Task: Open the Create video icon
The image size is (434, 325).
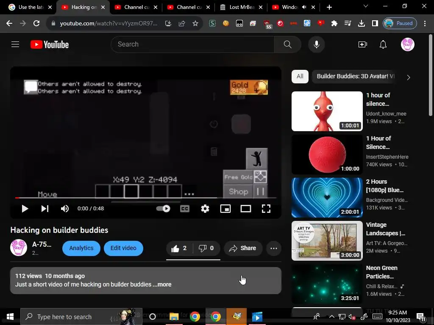Action: click(x=363, y=44)
